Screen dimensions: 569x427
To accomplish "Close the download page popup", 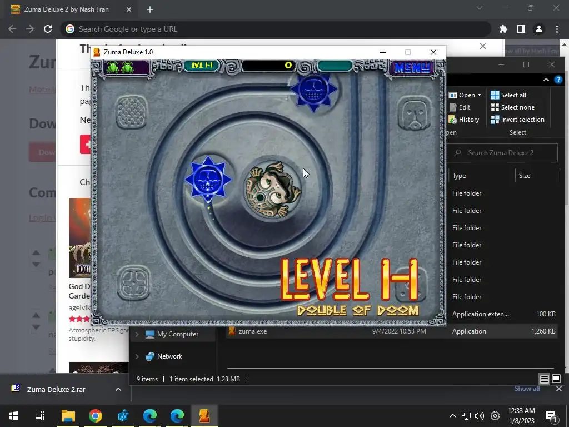I will [x=483, y=46].
